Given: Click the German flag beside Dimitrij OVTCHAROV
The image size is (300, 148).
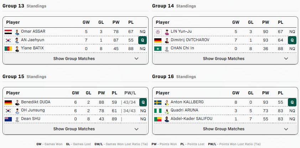Looking at the screenshot, I should tap(157, 40).
